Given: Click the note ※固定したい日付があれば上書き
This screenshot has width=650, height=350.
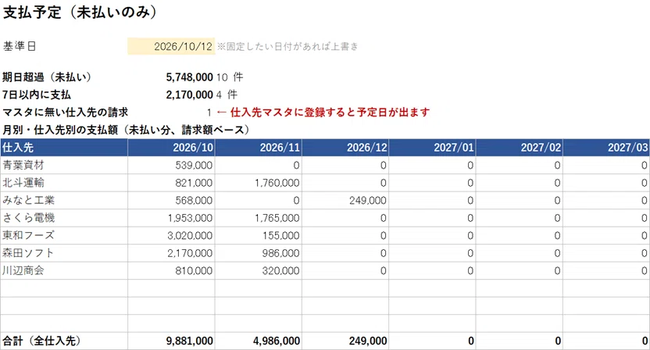Looking at the screenshot, I should (x=287, y=46).
